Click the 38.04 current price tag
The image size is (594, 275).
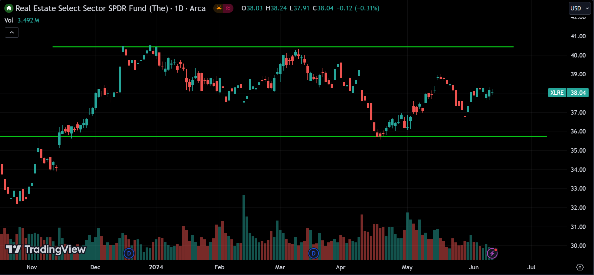[x=578, y=92]
